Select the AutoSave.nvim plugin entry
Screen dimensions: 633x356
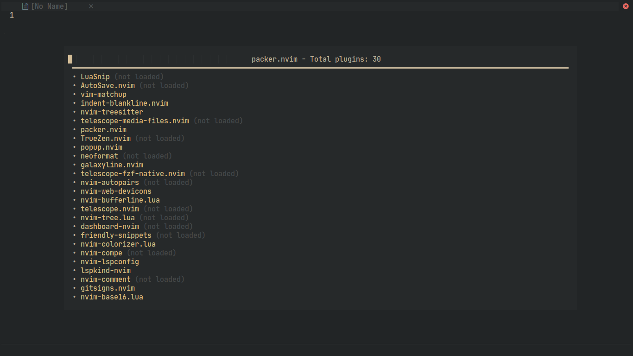tap(108, 85)
